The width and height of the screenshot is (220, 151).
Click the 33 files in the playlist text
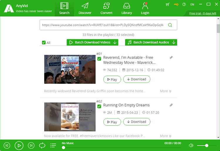click(108, 35)
